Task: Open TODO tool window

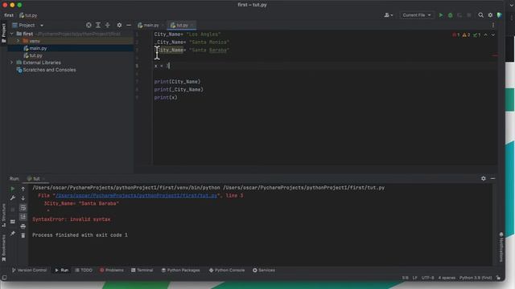Action: click(x=84, y=270)
